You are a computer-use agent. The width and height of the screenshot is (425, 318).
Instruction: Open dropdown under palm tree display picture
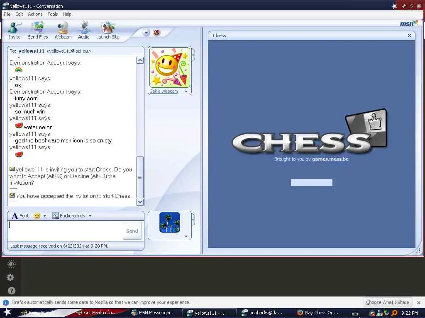pyautogui.click(x=186, y=236)
